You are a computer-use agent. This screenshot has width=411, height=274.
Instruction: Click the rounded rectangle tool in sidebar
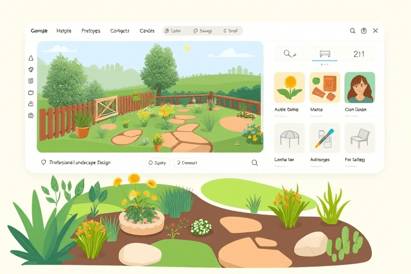(31, 93)
